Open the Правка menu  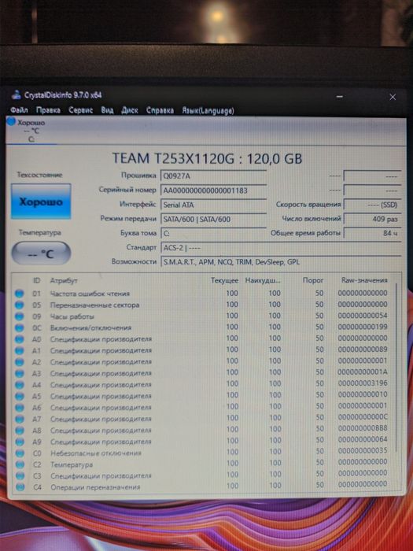coord(48,110)
